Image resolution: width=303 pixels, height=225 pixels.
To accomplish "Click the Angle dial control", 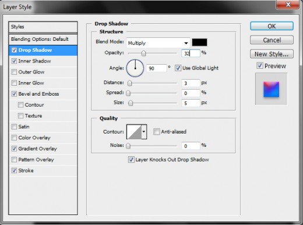I will coord(135,68).
